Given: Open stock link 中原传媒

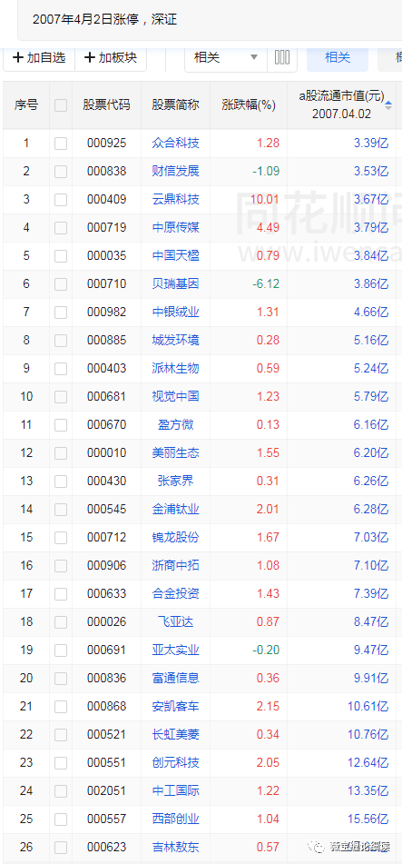Looking at the screenshot, I should coord(176,227).
